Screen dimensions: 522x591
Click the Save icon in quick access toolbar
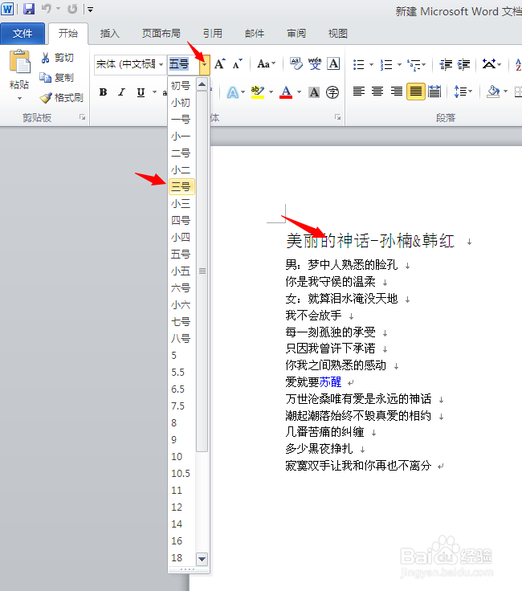coord(29,9)
